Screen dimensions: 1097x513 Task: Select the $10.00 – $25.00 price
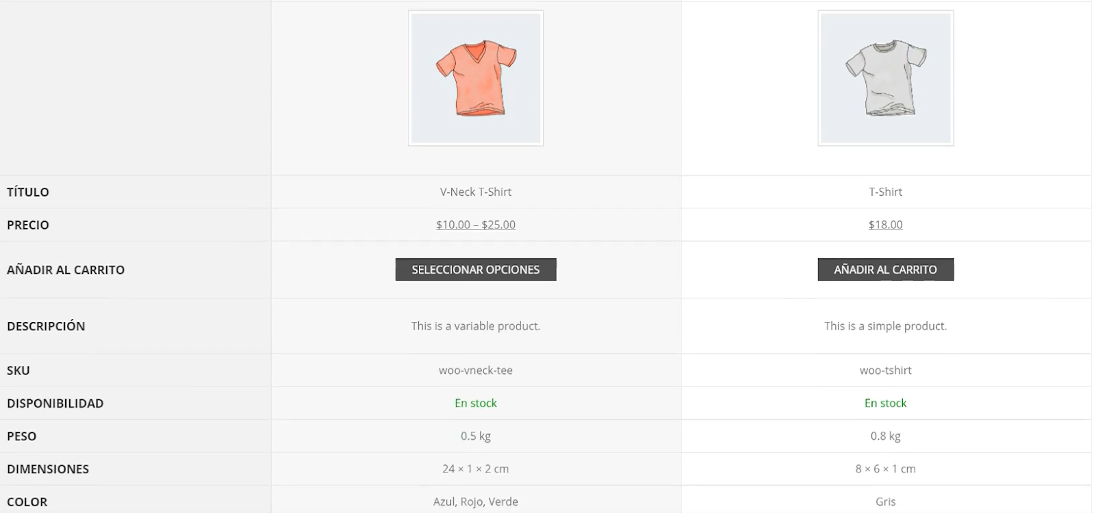(476, 225)
